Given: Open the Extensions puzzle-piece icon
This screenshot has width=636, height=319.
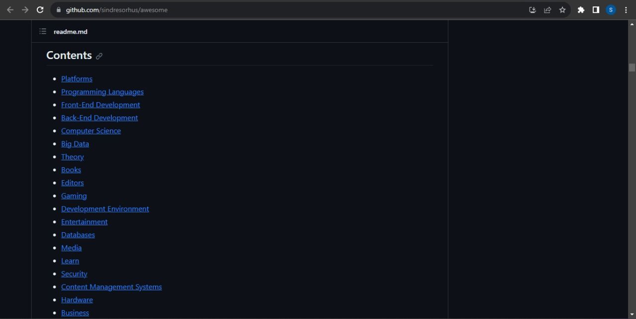Looking at the screenshot, I should click(x=580, y=9).
